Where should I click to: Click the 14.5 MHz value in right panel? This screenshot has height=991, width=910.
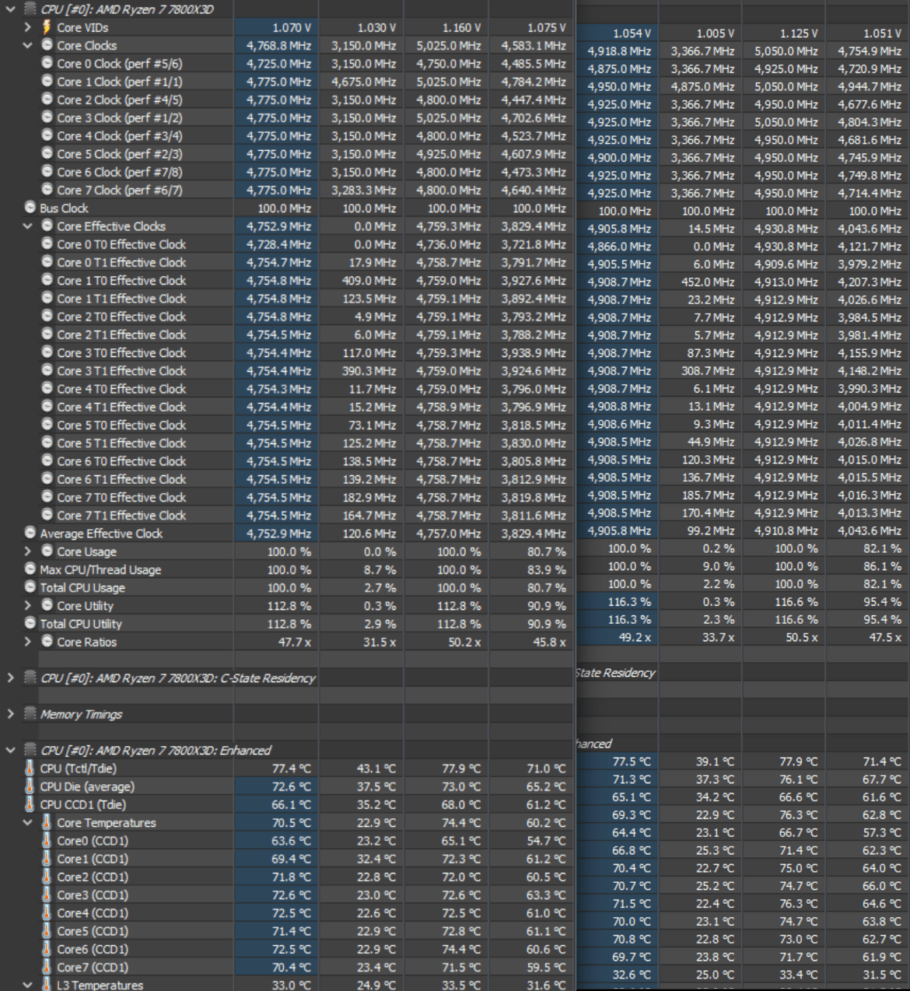pyautogui.click(x=711, y=229)
